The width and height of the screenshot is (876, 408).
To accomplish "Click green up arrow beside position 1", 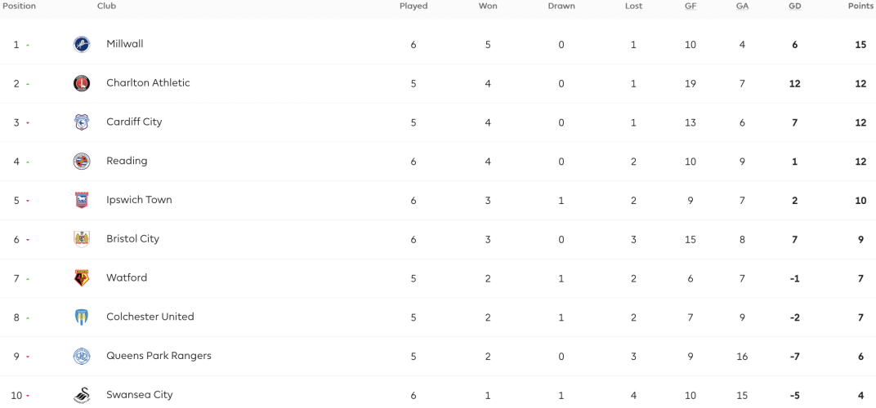I will pos(28,45).
